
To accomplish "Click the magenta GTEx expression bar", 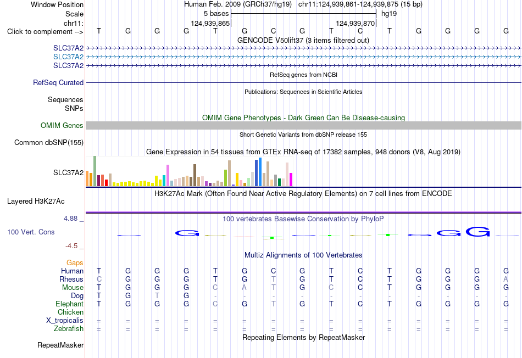I will (291, 180).
